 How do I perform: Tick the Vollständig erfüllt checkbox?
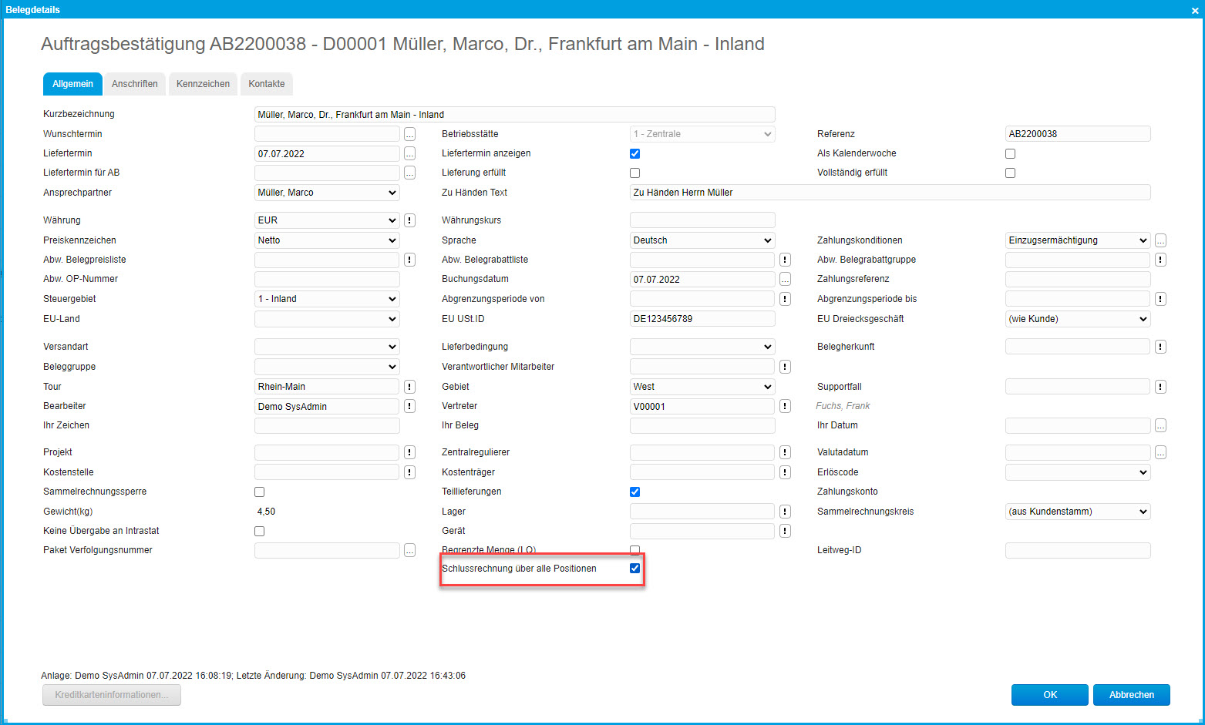tap(1010, 173)
